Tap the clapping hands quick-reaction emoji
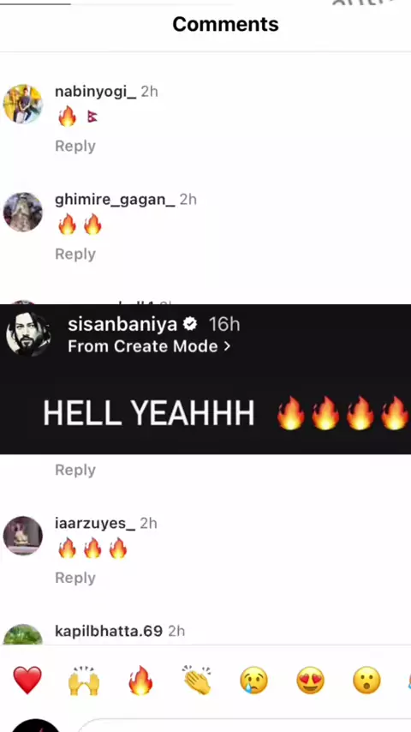Screen dimensions: 411x732 [x=197, y=681]
